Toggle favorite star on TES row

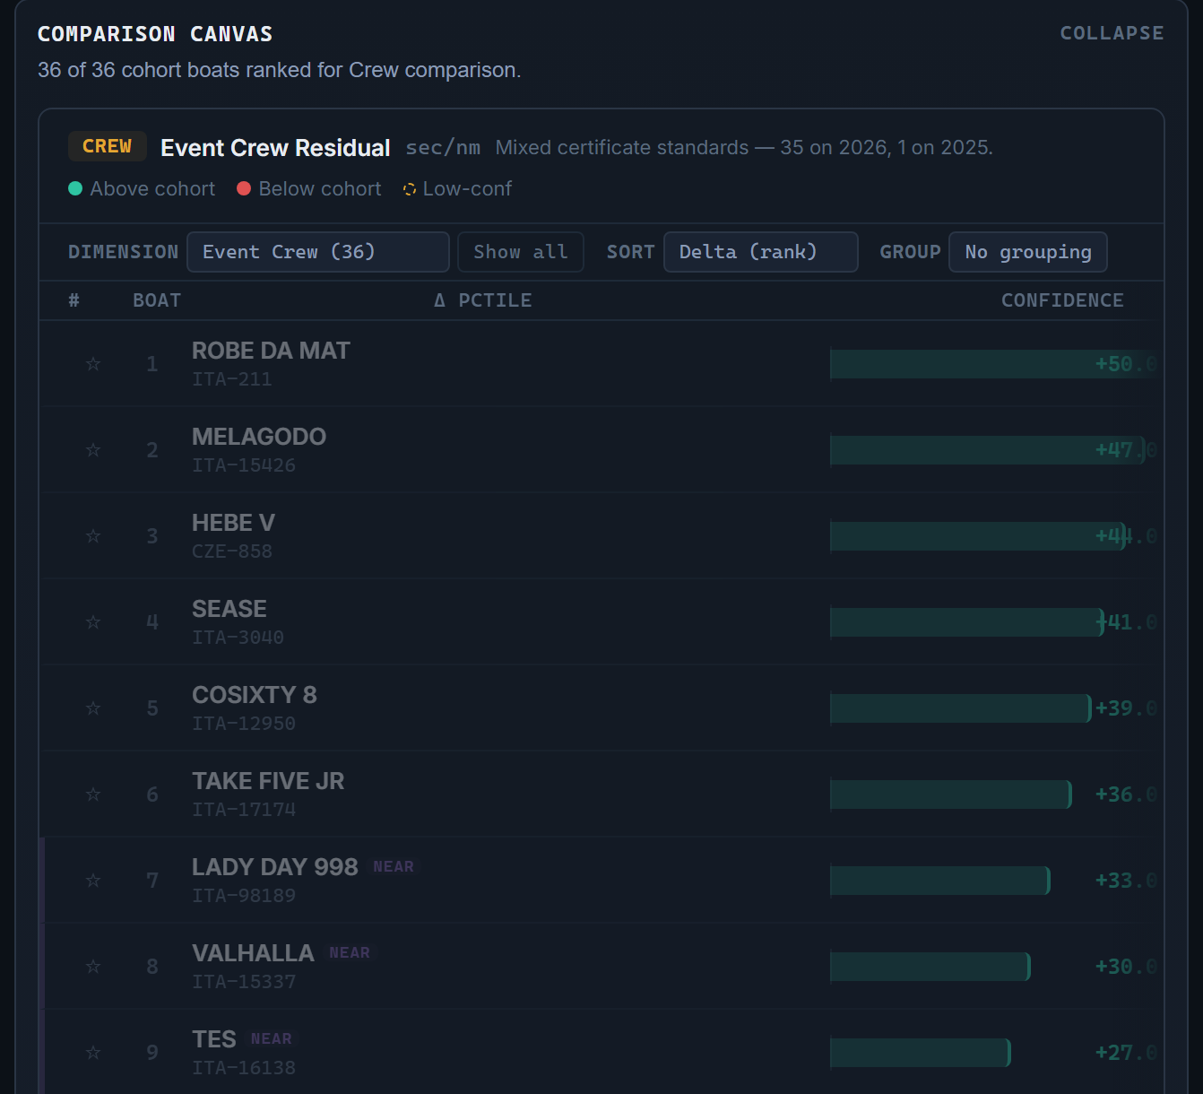click(x=93, y=1052)
